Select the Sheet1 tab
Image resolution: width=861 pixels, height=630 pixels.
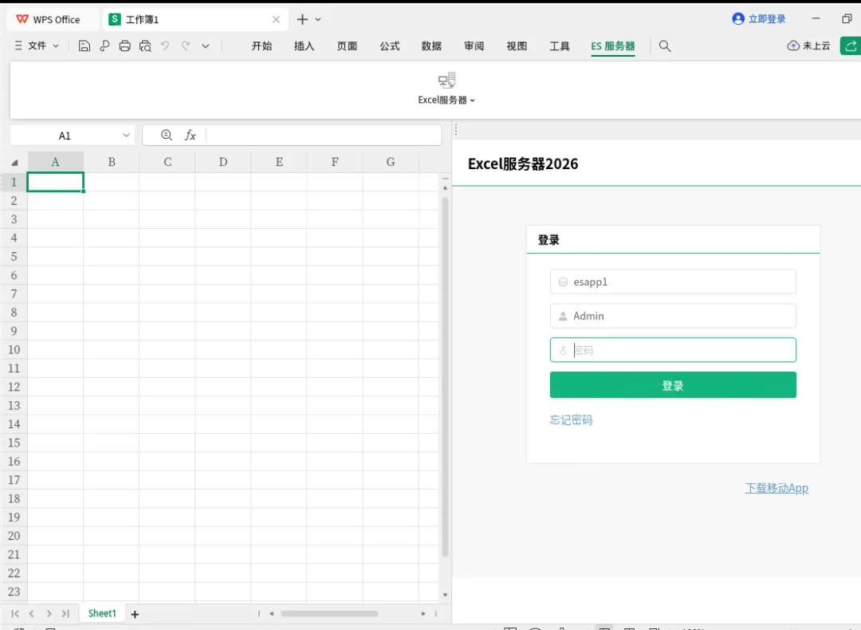[102, 613]
